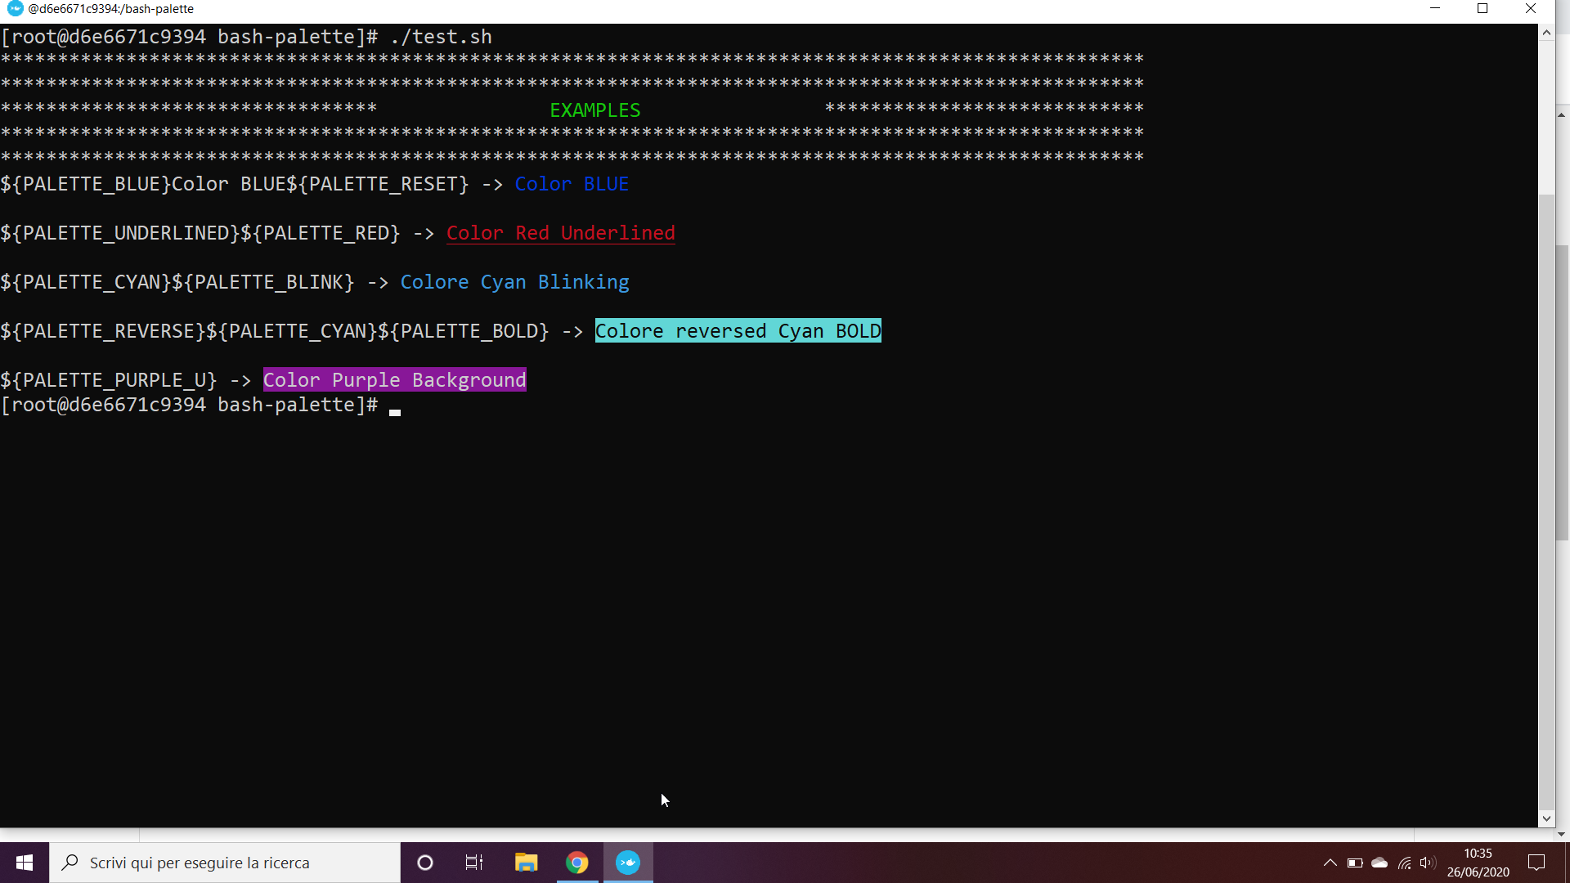
Task: Open the Windows Start menu
Action: tap(25, 863)
